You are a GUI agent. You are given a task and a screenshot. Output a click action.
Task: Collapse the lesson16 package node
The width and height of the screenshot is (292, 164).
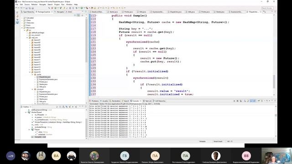(x=30, y=72)
